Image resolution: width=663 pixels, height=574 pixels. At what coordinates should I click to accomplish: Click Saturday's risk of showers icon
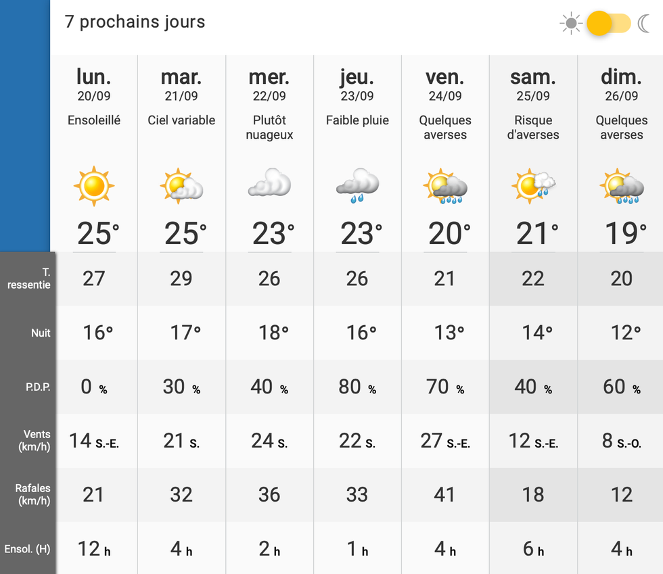coord(533,186)
